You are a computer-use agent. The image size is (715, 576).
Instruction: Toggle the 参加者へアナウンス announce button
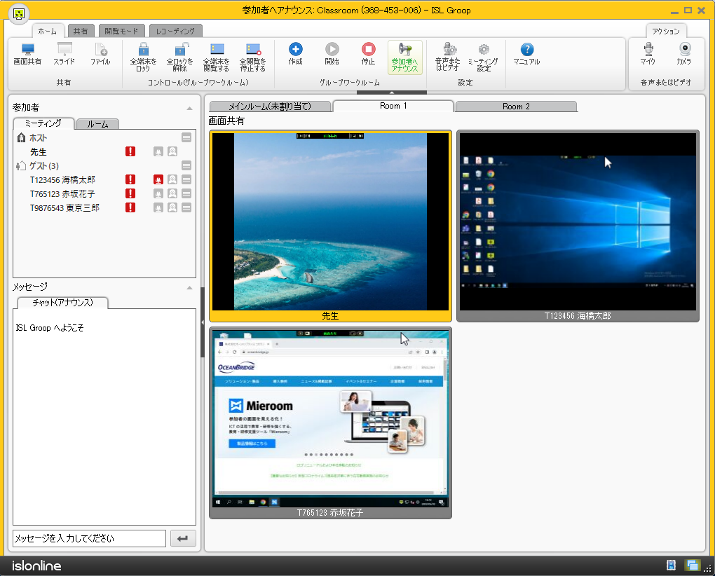[404, 57]
